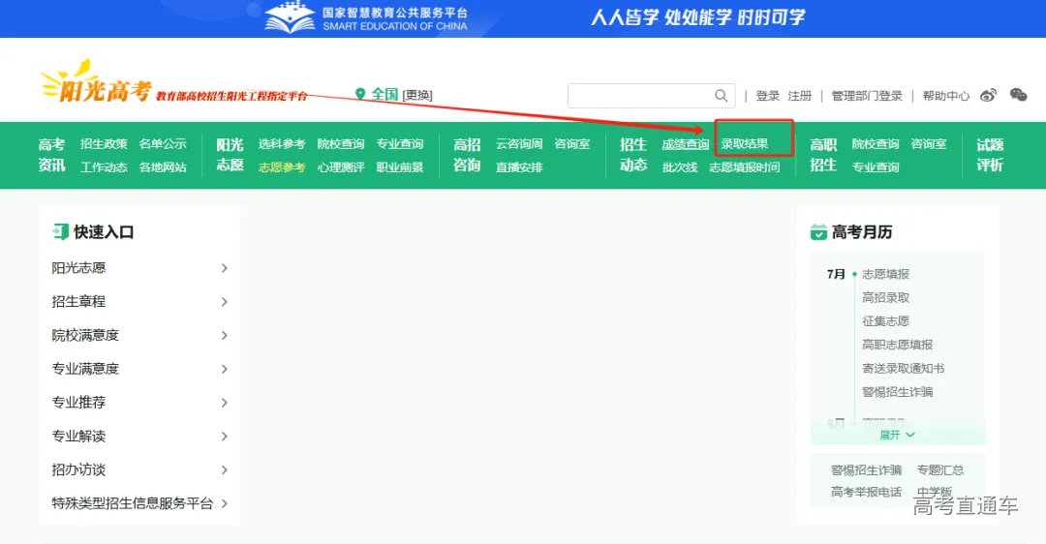Screen dimensions: 1046x544
Task: Click 职业前景 in the navigation
Action: click(400, 167)
